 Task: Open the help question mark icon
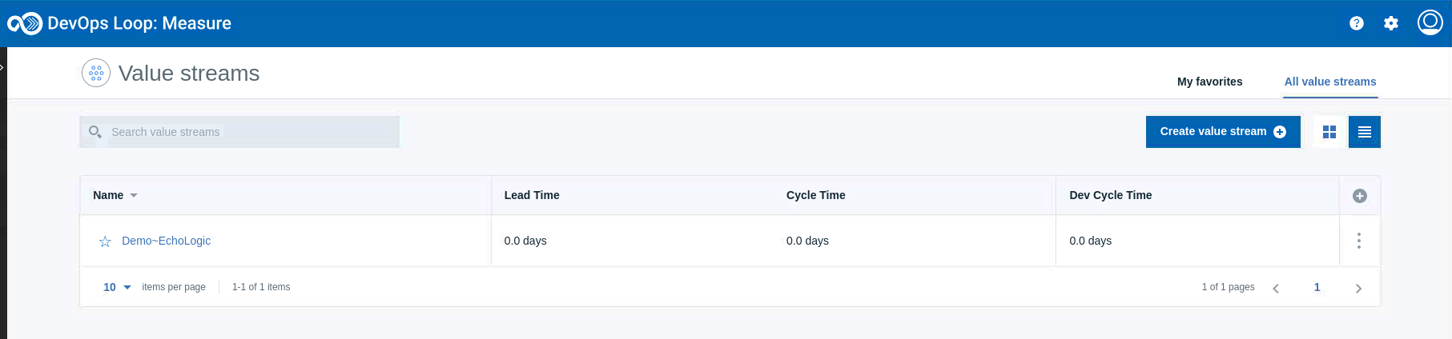(x=1356, y=23)
